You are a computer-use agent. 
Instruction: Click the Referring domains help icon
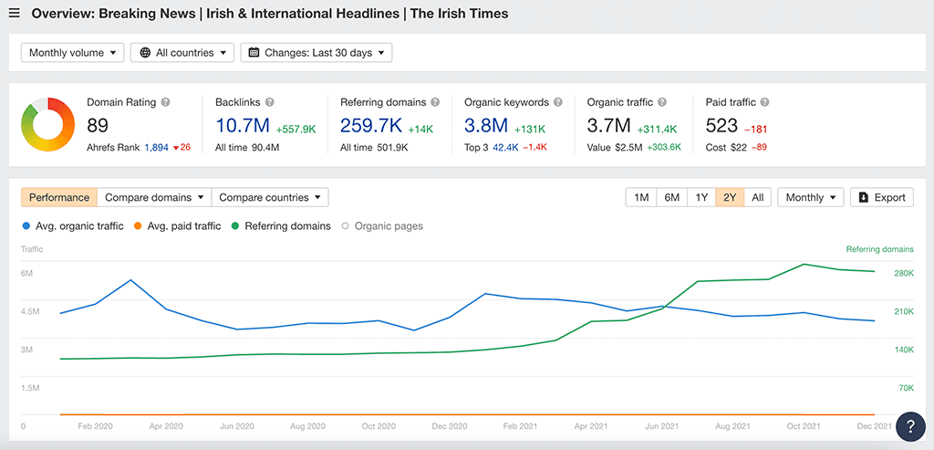point(435,102)
